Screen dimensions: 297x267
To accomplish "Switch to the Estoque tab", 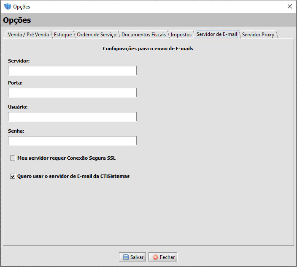I will 63,35.
